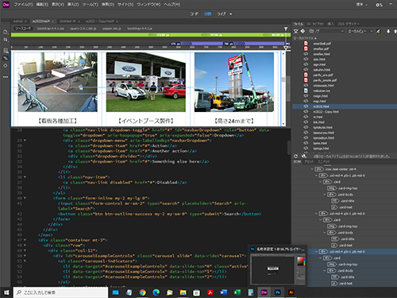The height and width of the screenshot is (298, 397).
Task: Open Photoshop from the taskbar
Action: 277,292
